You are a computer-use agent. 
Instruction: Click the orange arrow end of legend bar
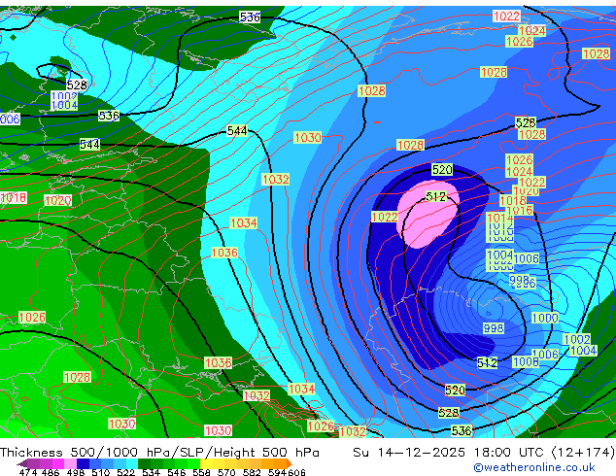coord(288,463)
